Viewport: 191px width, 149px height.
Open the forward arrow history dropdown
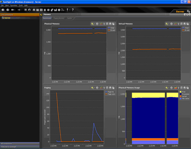click(21, 10)
